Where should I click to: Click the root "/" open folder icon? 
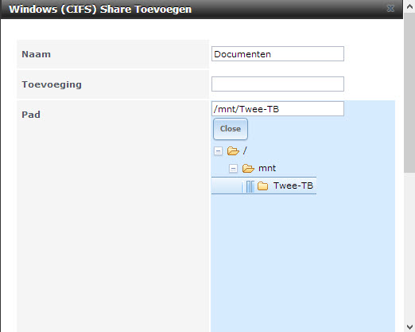tap(233, 151)
